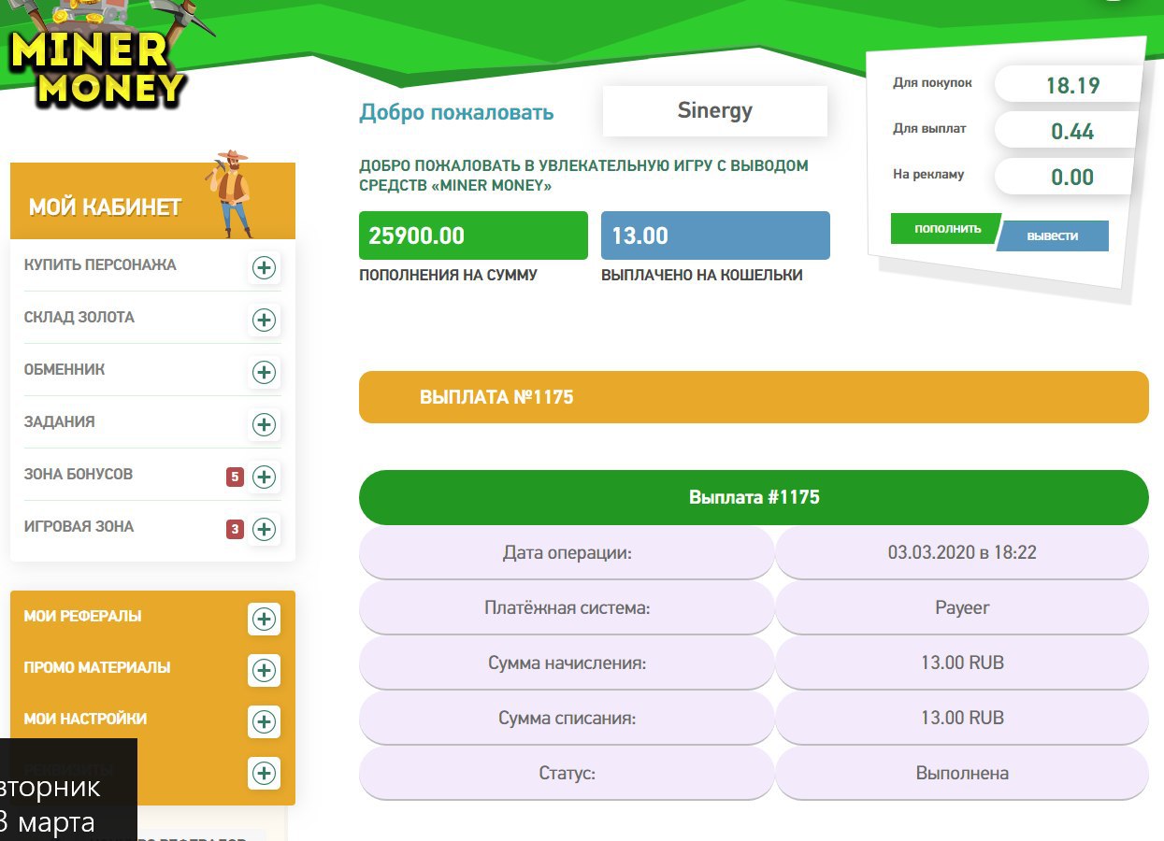Image resolution: width=1164 pixels, height=841 pixels.
Task: Expand the plus icon below Мои настройки
Action: pos(265,773)
